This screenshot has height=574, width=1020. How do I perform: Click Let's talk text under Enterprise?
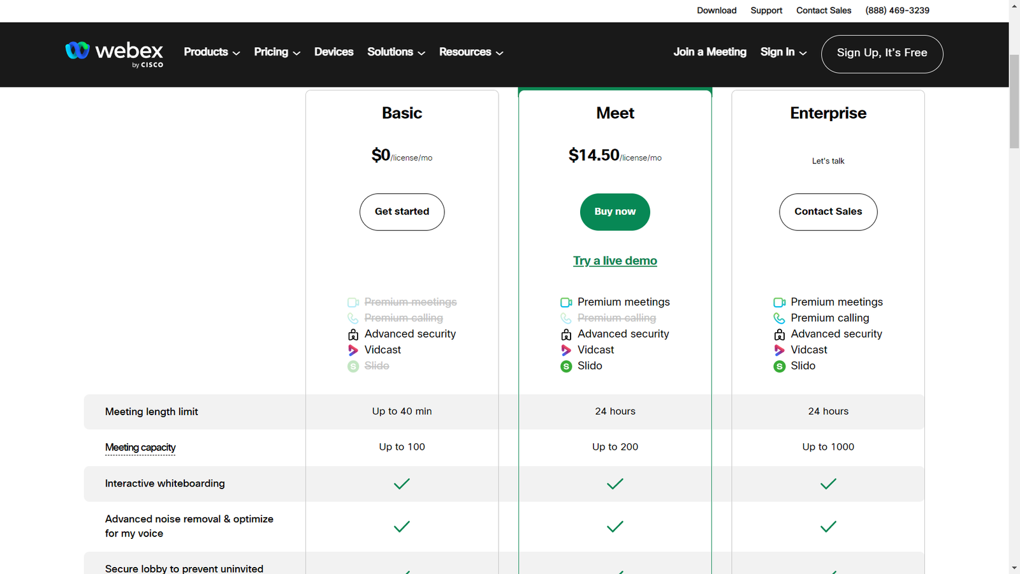tap(828, 161)
